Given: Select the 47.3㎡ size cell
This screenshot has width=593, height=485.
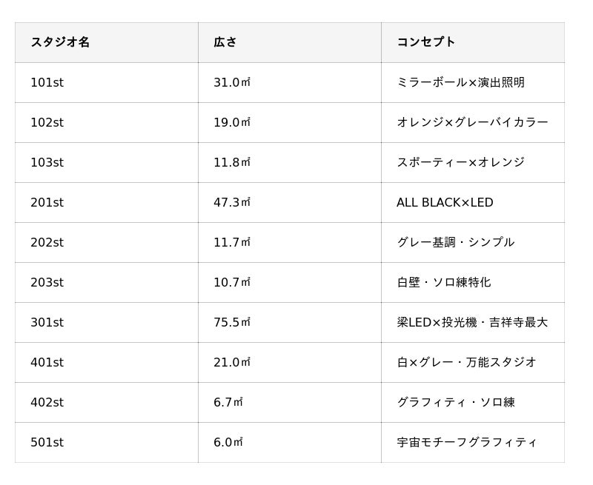Looking at the screenshot, I should tap(232, 202).
